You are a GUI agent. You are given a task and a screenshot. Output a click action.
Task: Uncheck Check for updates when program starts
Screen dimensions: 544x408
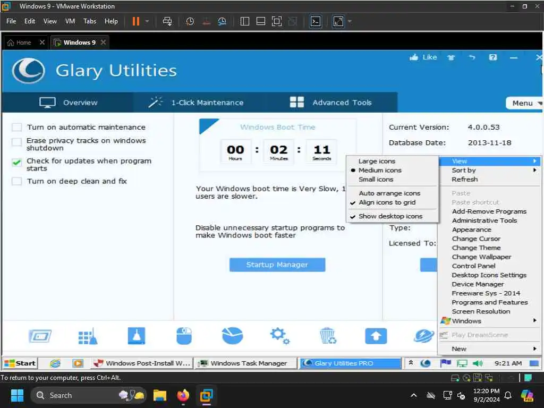[16, 162]
